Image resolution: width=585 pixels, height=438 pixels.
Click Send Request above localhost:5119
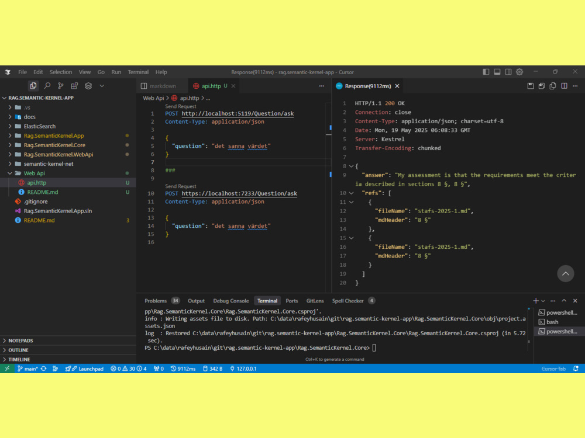(x=181, y=106)
